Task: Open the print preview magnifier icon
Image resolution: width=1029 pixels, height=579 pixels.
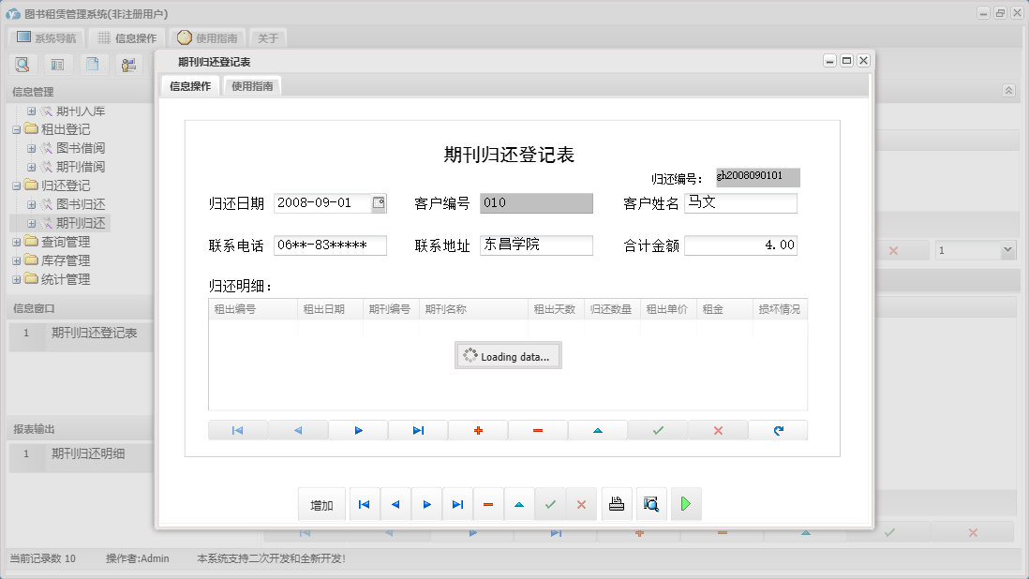Action: (x=650, y=504)
